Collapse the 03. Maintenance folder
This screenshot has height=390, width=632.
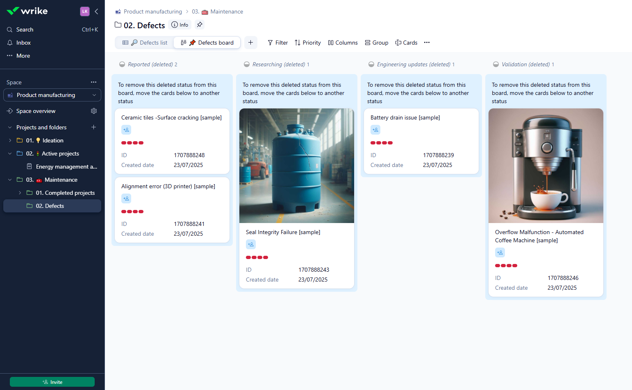[10, 180]
